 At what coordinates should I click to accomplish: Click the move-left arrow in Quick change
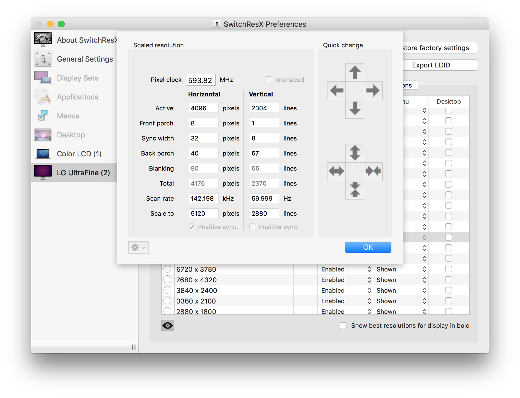pyautogui.click(x=336, y=91)
